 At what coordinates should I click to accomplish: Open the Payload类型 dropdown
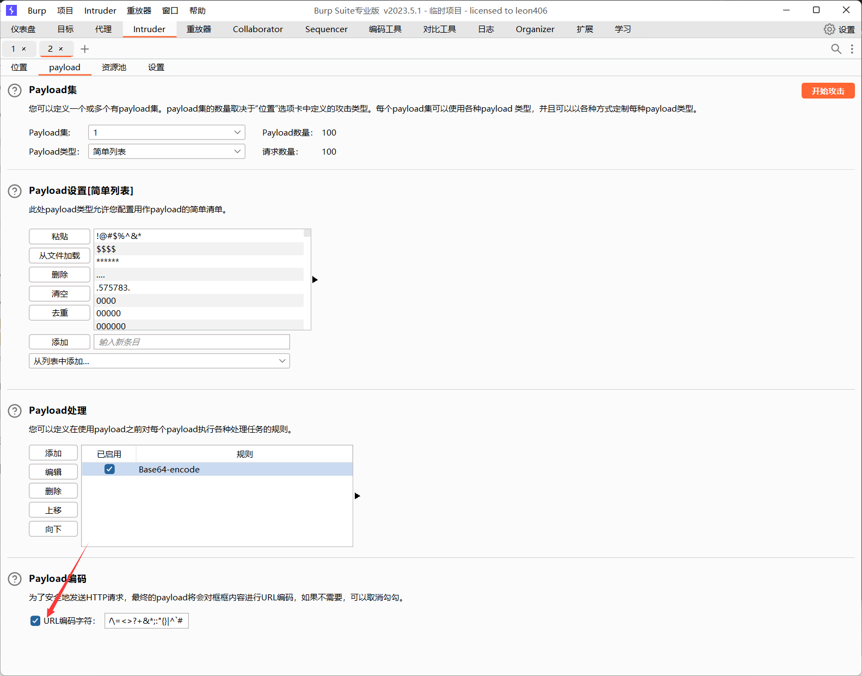pos(167,151)
